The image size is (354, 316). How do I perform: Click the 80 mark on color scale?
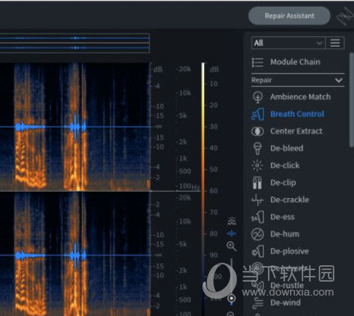point(213,234)
